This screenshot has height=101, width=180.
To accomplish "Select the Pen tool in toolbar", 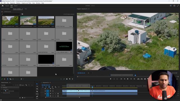I will pyautogui.click(x=37, y=97).
